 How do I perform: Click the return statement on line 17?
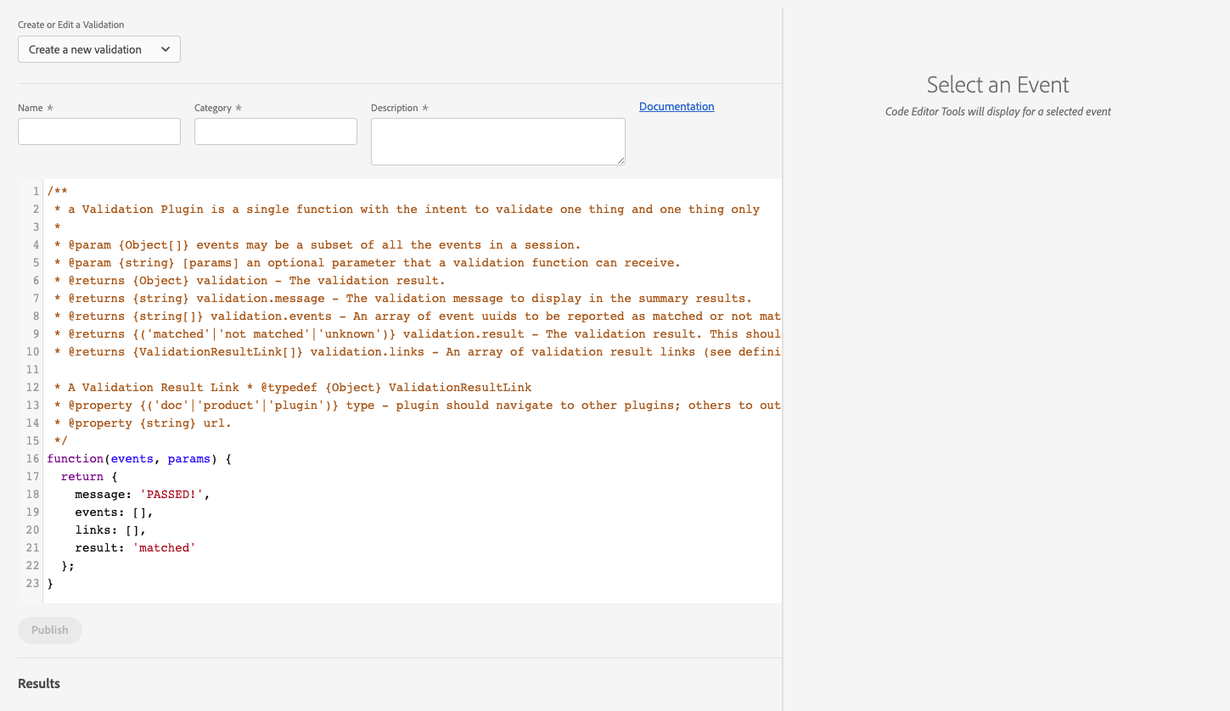coord(81,476)
